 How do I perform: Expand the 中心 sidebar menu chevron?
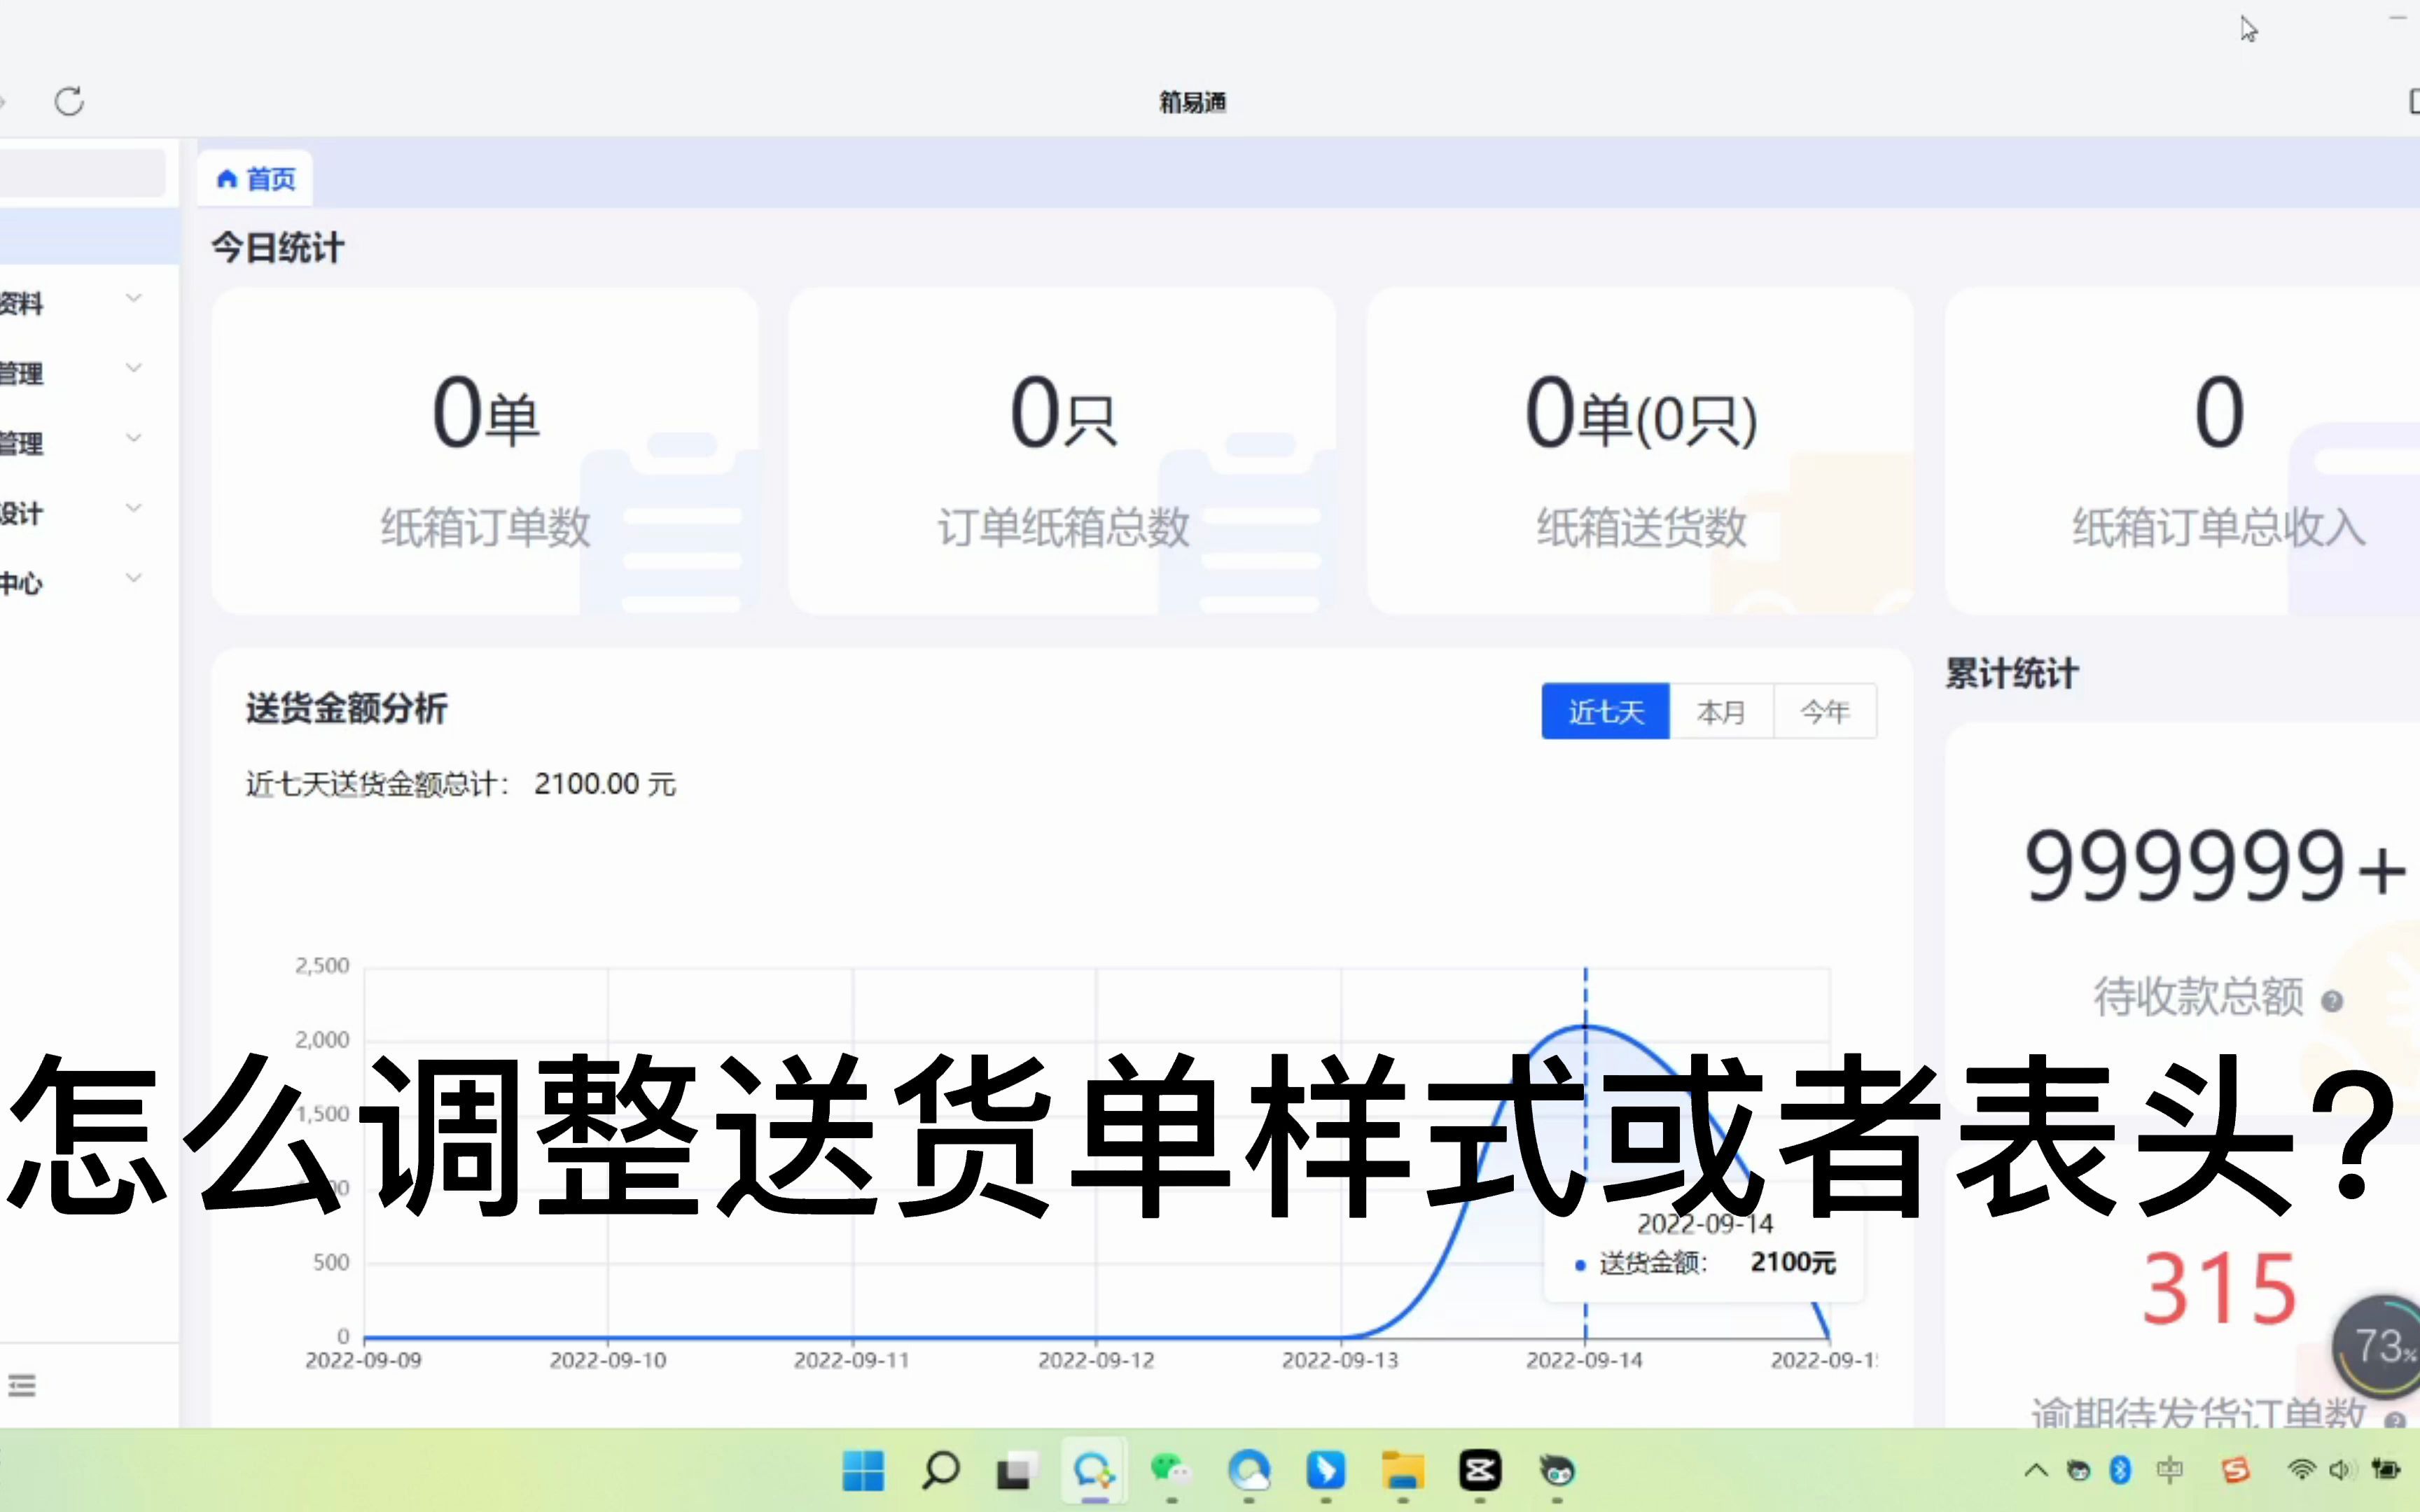(134, 578)
